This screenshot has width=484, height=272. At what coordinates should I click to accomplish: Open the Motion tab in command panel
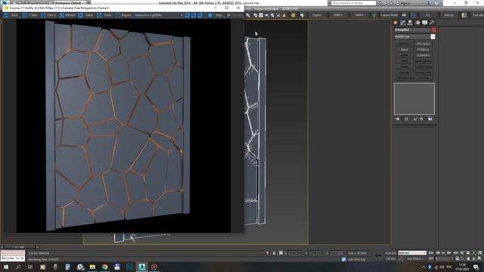[417, 23]
